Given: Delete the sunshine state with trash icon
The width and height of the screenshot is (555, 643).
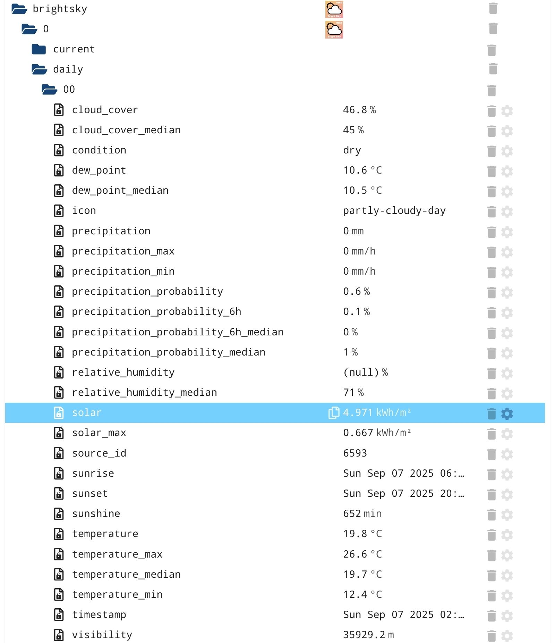Looking at the screenshot, I should [492, 515].
